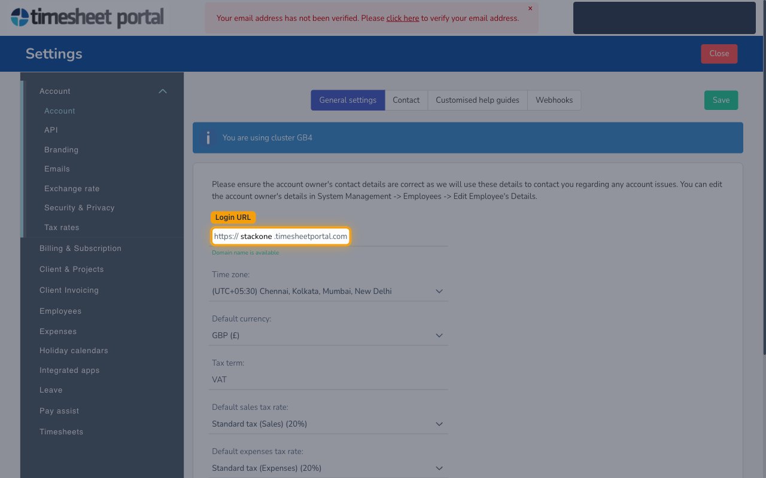The image size is (766, 478).
Task: Open the Default sales tax rate dropdown
Action: tap(330, 424)
